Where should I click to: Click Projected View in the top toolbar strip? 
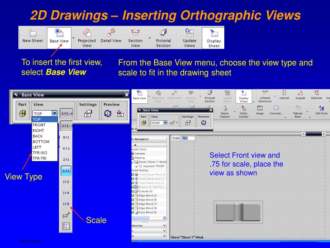[x=87, y=38]
